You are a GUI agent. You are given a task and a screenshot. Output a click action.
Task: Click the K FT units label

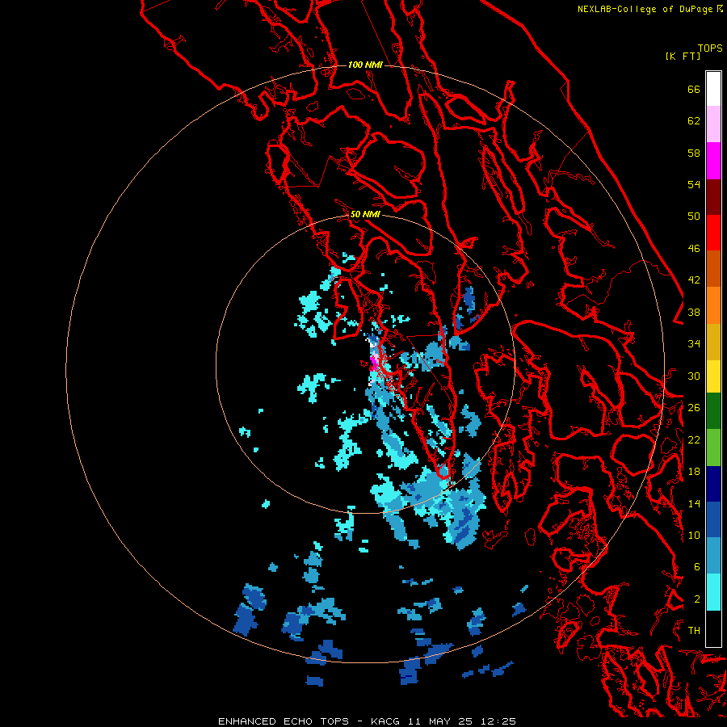[x=683, y=56]
